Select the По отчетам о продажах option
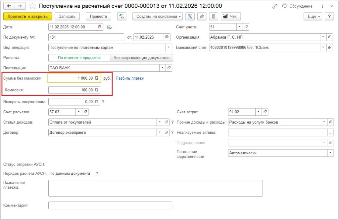Viewport: 339px width, 220px height. 79,58
